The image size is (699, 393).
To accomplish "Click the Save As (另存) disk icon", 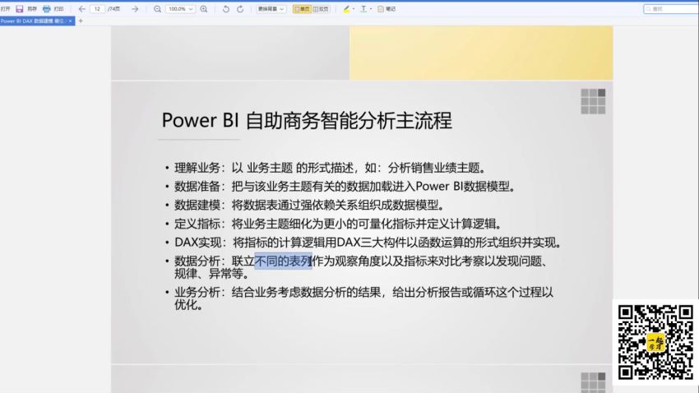I will point(20,9).
